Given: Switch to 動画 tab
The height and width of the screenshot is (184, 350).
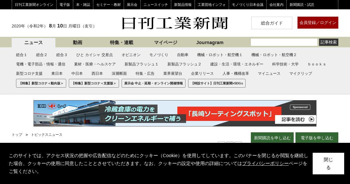Looking at the screenshot, I should pyautogui.click(x=78, y=43).
